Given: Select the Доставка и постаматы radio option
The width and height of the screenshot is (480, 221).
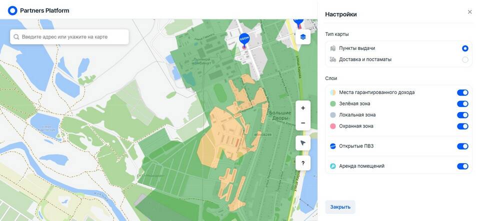Looking at the screenshot, I should point(465,59).
